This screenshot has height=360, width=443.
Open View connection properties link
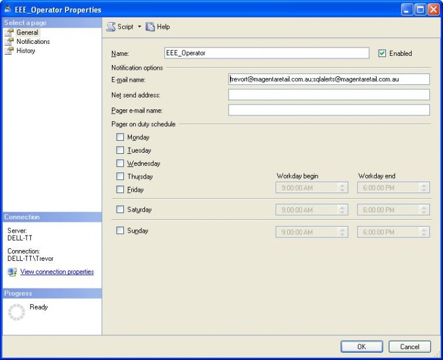(x=57, y=272)
